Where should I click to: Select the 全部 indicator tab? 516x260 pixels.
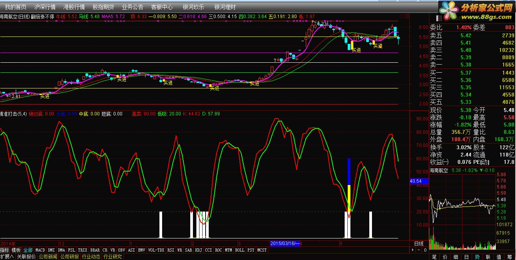point(28,250)
